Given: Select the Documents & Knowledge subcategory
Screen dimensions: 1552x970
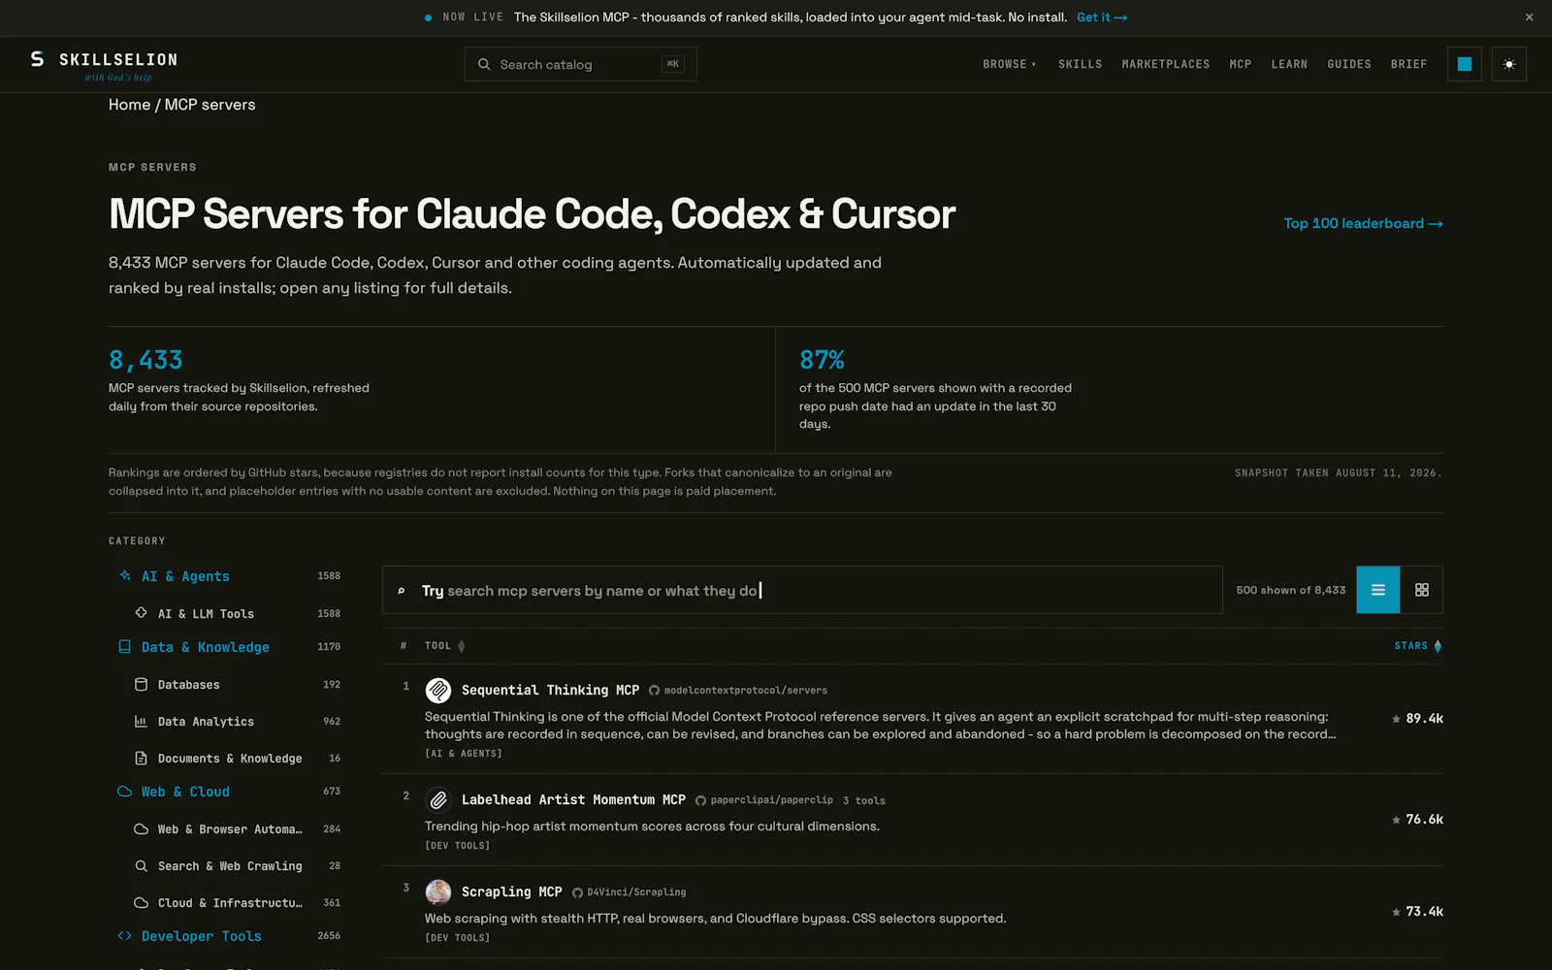Looking at the screenshot, I should pyautogui.click(x=230, y=759).
